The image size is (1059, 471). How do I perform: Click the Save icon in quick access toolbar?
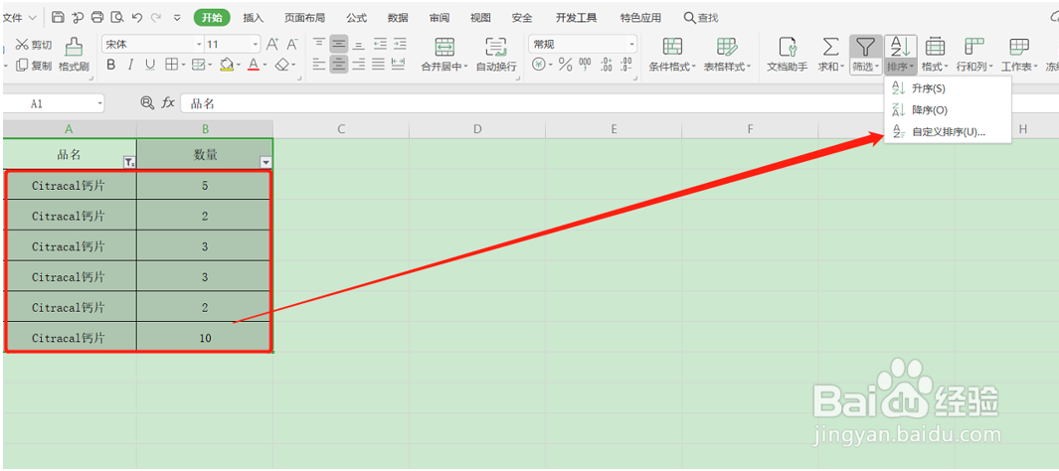pos(58,18)
